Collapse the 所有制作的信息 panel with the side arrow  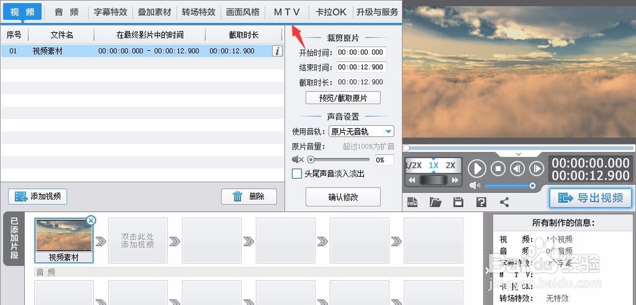tap(488, 270)
